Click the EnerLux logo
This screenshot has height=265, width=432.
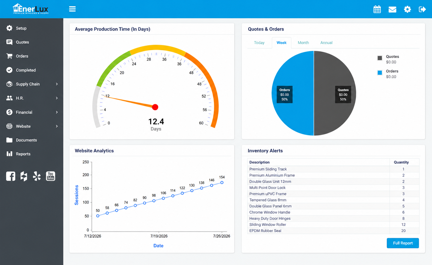[31, 9]
